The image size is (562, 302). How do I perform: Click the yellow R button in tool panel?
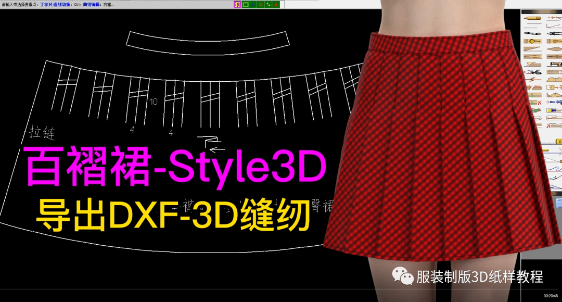click(x=559, y=142)
